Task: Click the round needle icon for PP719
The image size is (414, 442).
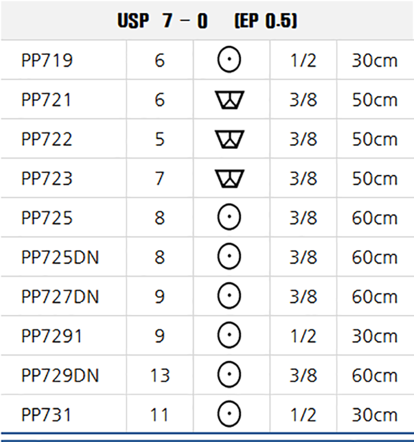Action: tap(229, 60)
